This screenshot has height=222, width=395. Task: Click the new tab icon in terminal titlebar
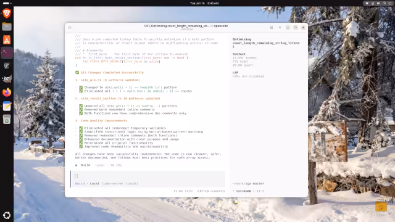70,27
